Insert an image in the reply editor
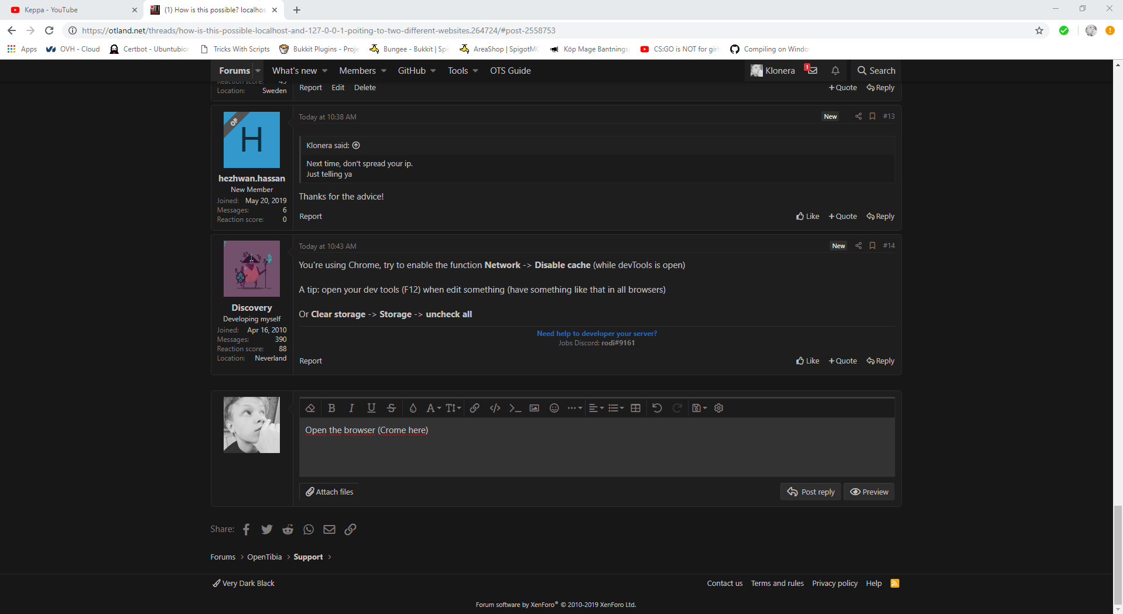The height and width of the screenshot is (614, 1123). [534, 408]
